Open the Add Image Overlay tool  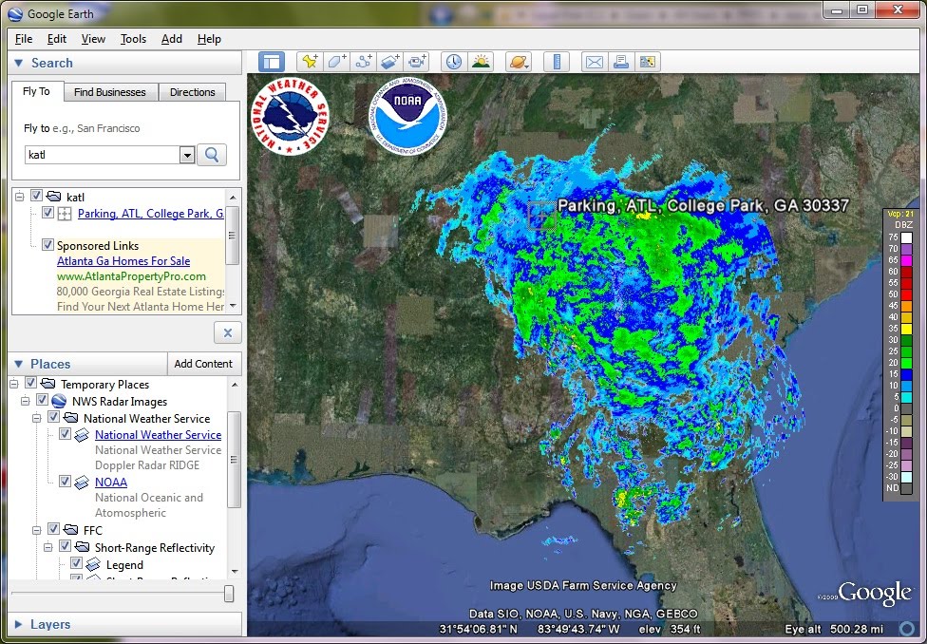pyautogui.click(x=390, y=61)
